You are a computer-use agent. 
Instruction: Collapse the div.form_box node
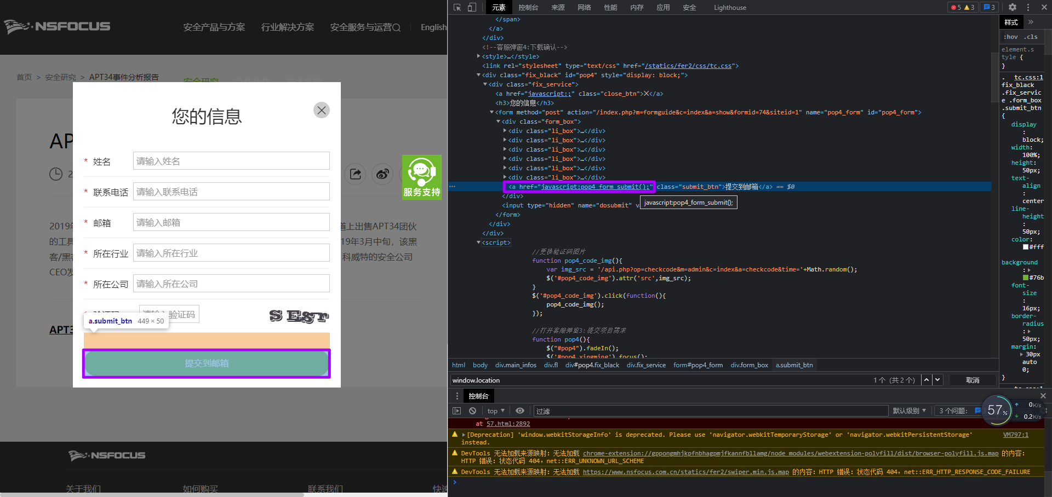point(498,122)
